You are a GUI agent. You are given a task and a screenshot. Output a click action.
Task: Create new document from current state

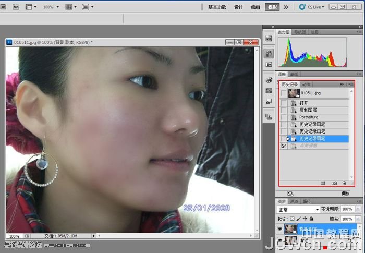click(323, 183)
